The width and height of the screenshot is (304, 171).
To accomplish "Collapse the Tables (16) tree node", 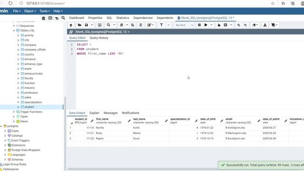I will point(14,30).
